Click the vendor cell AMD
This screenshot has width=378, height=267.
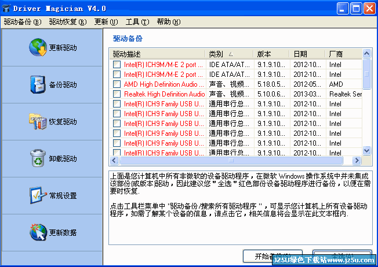336,84
